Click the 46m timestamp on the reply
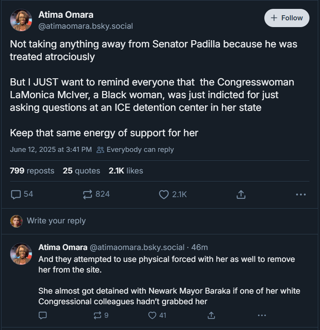This screenshot has height=330, width=320. pos(200,247)
